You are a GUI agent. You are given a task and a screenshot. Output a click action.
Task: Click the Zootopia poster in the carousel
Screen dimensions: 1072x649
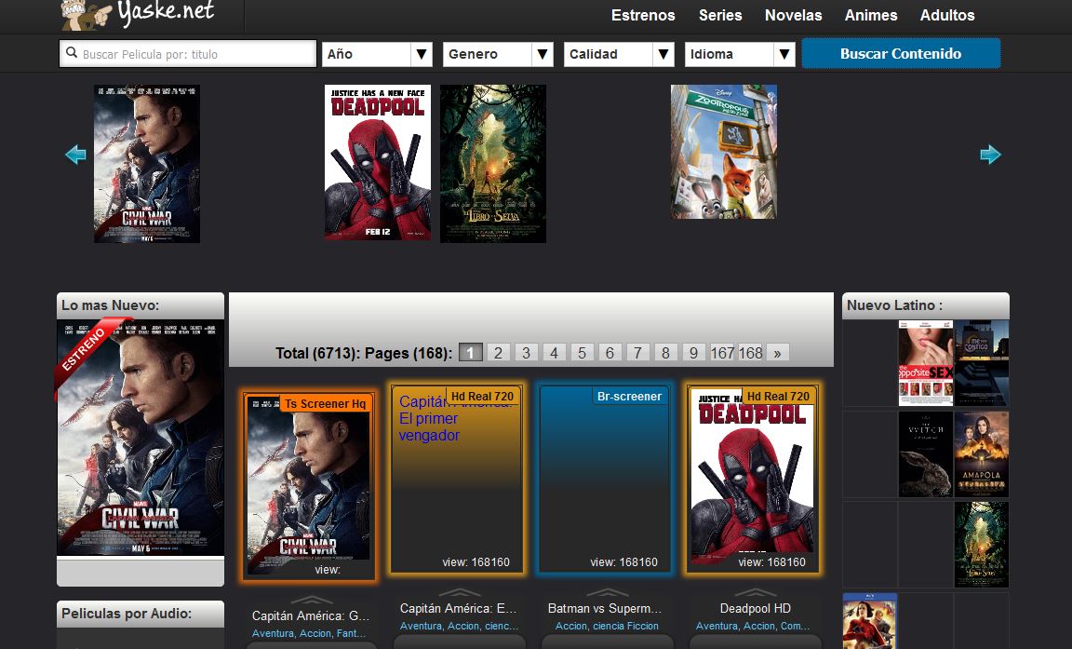[724, 152]
